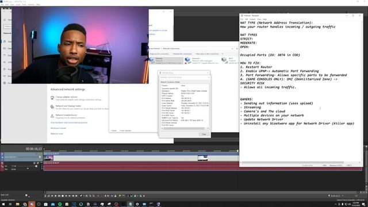Open the Notepad Help menu

coord(264,19)
